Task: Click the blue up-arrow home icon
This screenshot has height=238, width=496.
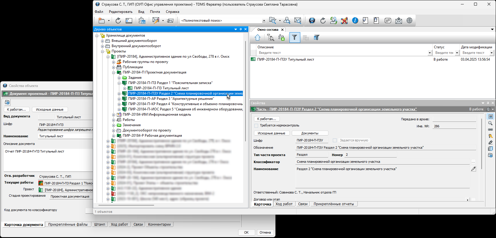Action: point(258,37)
